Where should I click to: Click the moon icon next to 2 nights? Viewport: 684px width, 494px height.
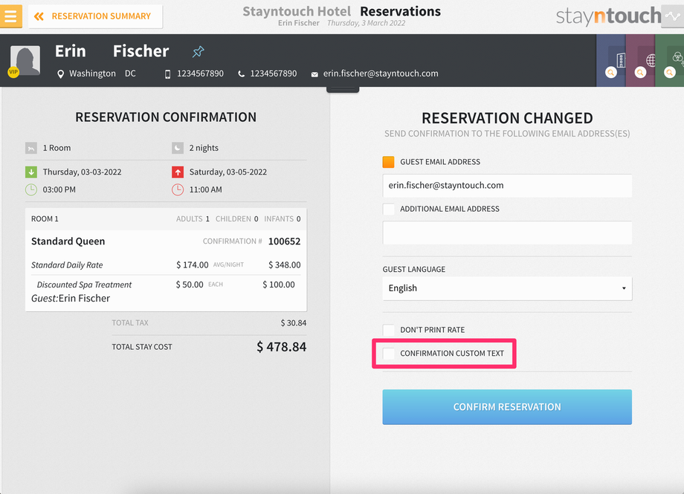point(178,149)
